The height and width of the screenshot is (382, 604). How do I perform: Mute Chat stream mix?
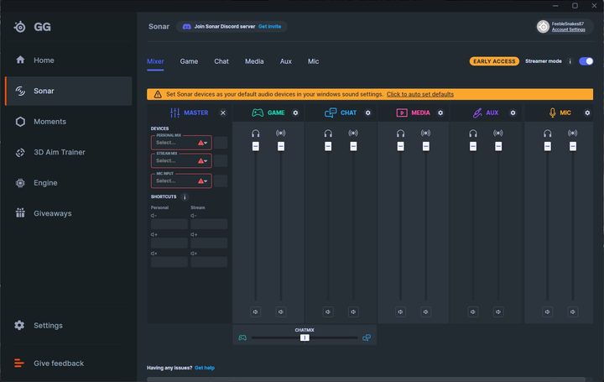(x=353, y=311)
